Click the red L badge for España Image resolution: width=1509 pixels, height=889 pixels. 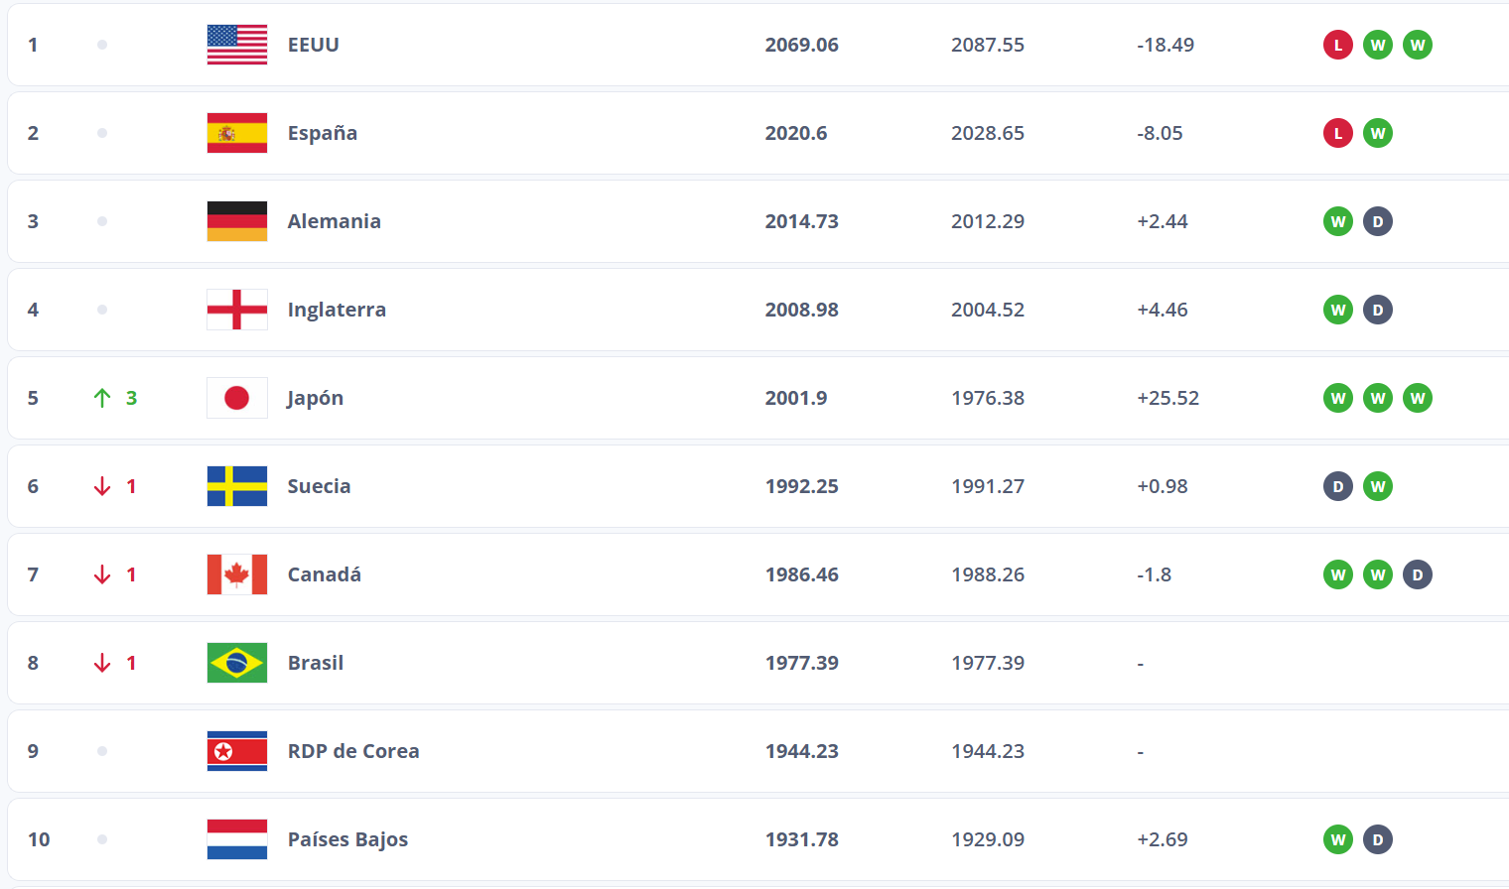(1337, 133)
